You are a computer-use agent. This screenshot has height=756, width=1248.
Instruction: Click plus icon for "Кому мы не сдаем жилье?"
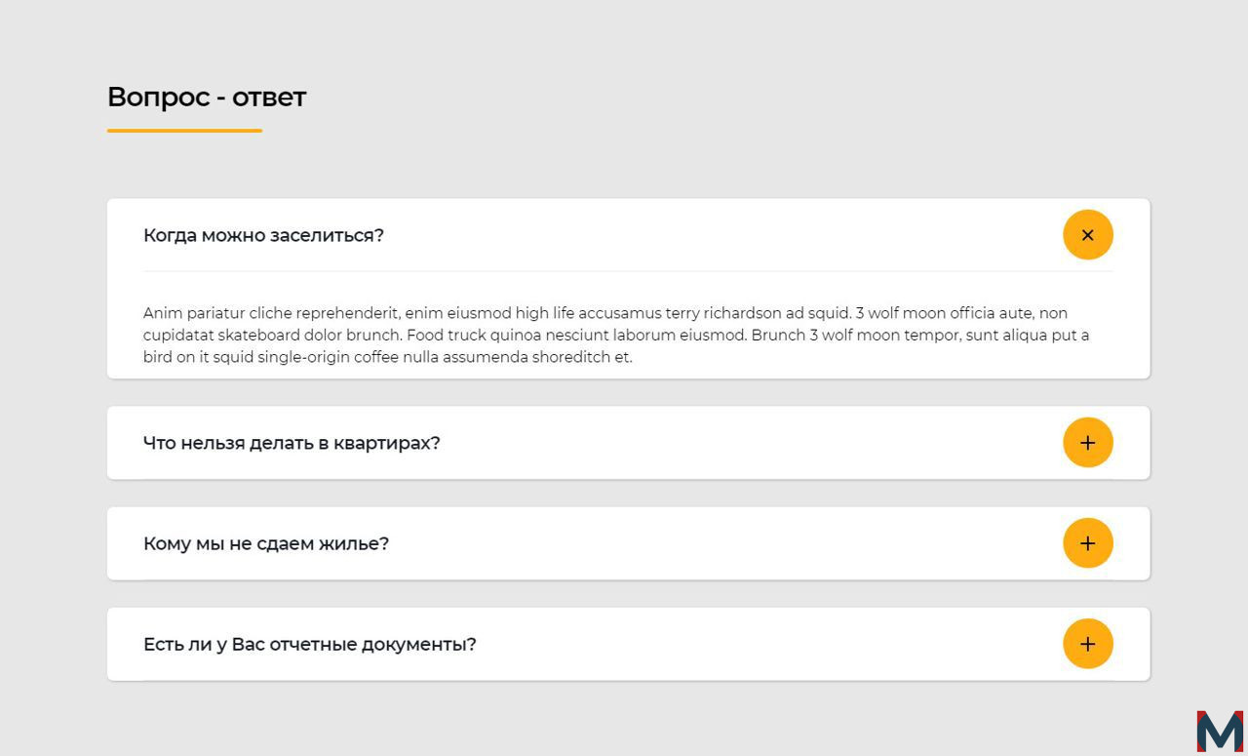pyautogui.click(x=1088, y=543)
